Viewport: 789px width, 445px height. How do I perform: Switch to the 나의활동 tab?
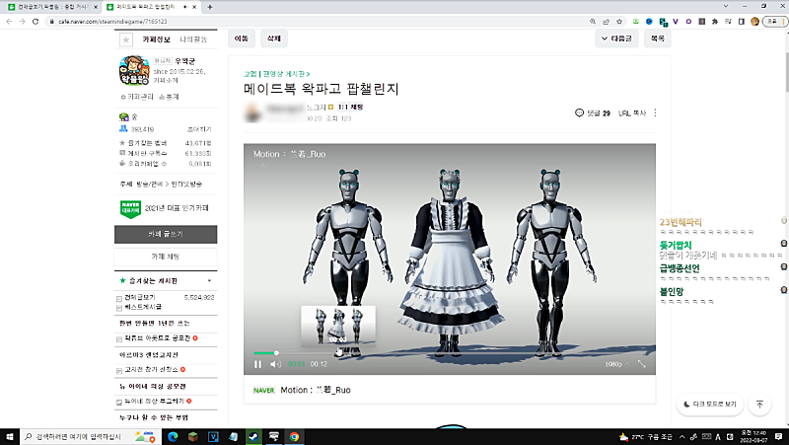(193, 39)
